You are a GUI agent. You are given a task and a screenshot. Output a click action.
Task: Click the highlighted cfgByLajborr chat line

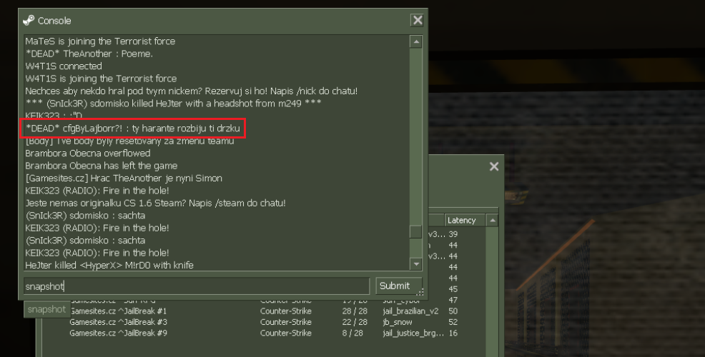[x=133, y=129]
